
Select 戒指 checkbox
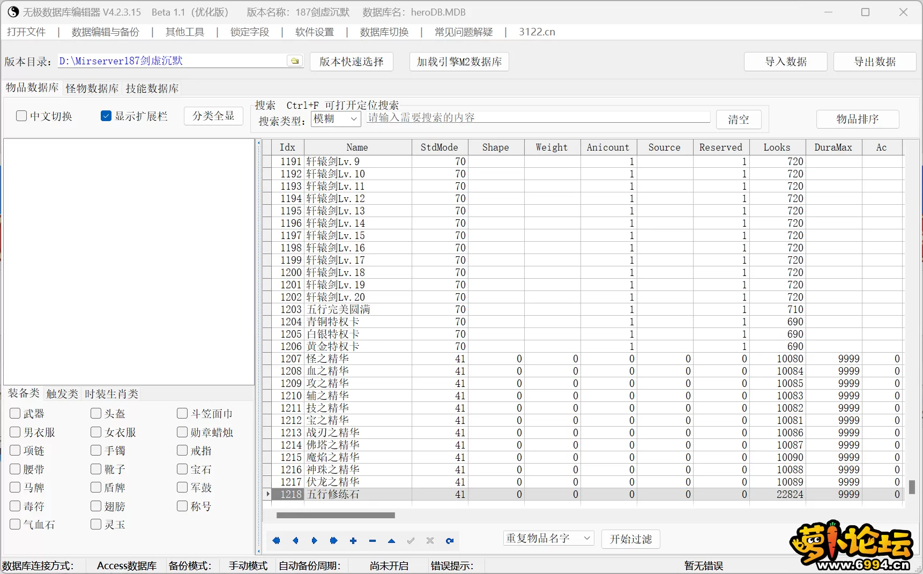tap(182, 450)
